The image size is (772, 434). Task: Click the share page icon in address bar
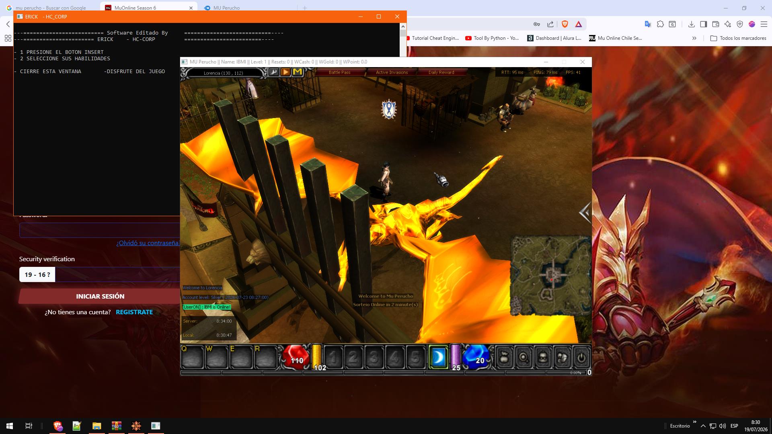coord(550,24)
